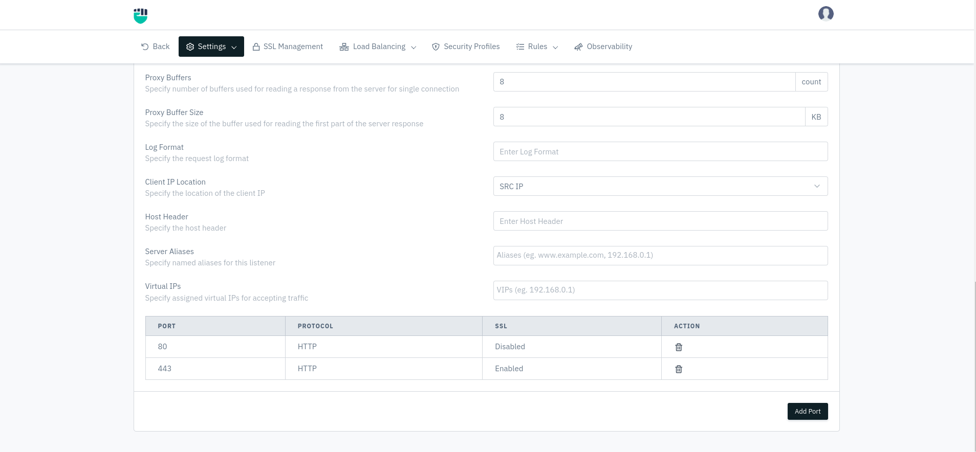
Task: Open the user avatar menu
Action: click(826, 13)
